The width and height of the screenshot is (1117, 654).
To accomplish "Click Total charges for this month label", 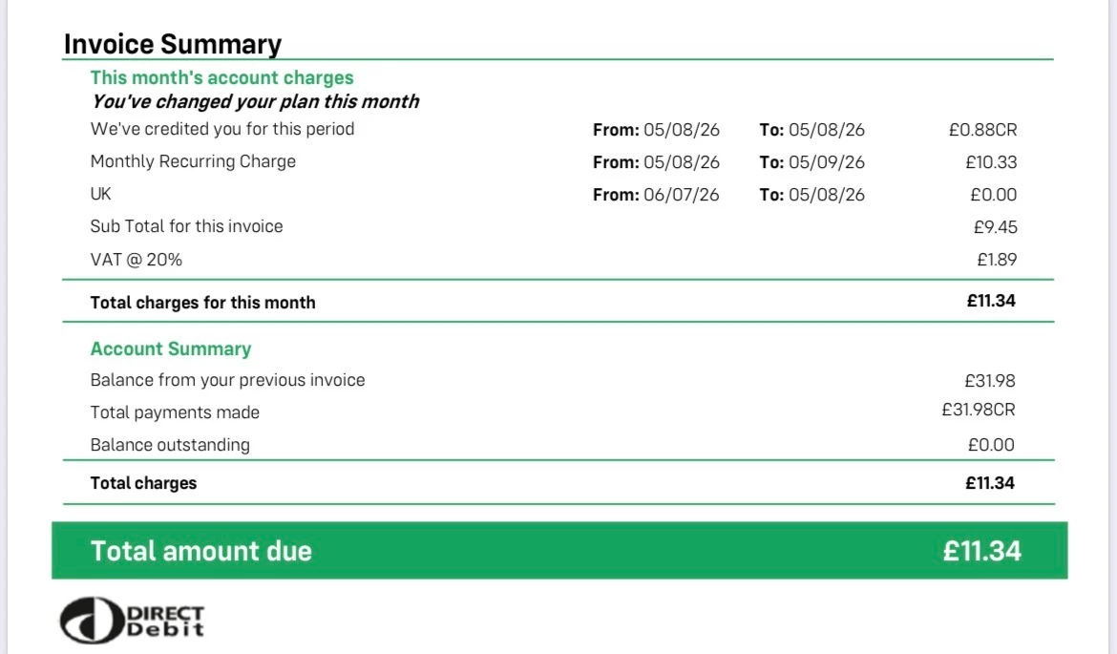I will (x=203, y=303).
